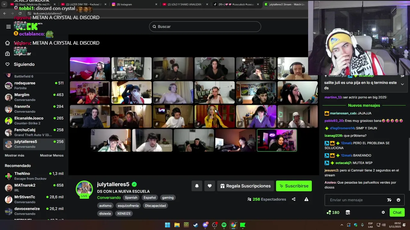Open Windows Start menu
The height and width of the screenshot is (230, 410).
168,225
